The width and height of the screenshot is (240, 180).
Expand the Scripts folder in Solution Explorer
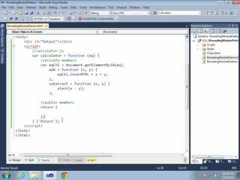coord(198,45)
